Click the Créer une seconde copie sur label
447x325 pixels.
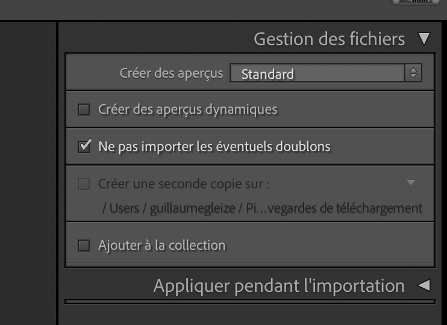pos(188,184)
